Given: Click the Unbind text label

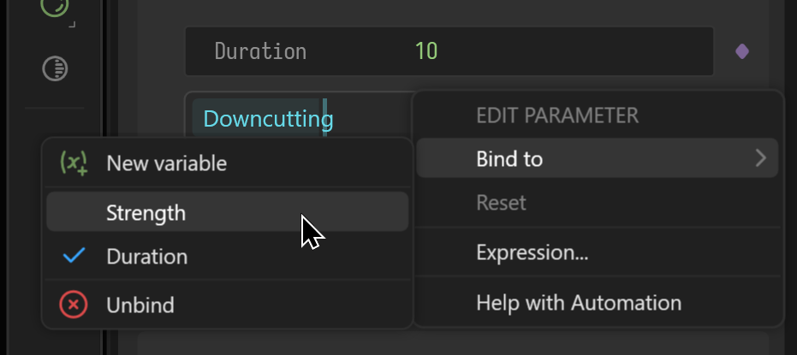Looking at the screenshot, I should [x=140, y=305].
